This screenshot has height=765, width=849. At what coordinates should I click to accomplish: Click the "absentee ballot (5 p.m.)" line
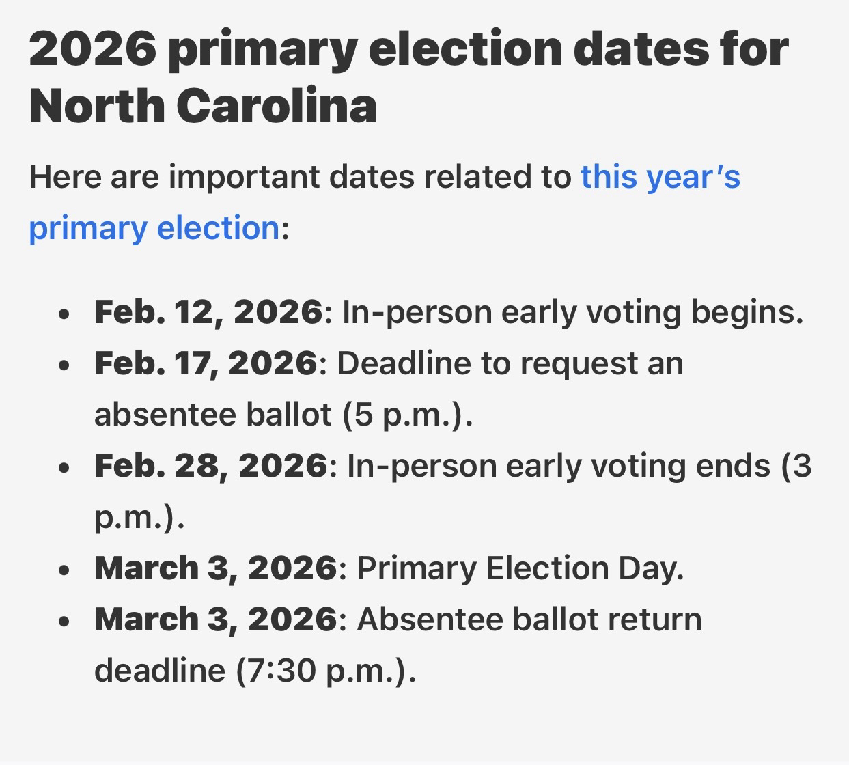pos(283,415)
